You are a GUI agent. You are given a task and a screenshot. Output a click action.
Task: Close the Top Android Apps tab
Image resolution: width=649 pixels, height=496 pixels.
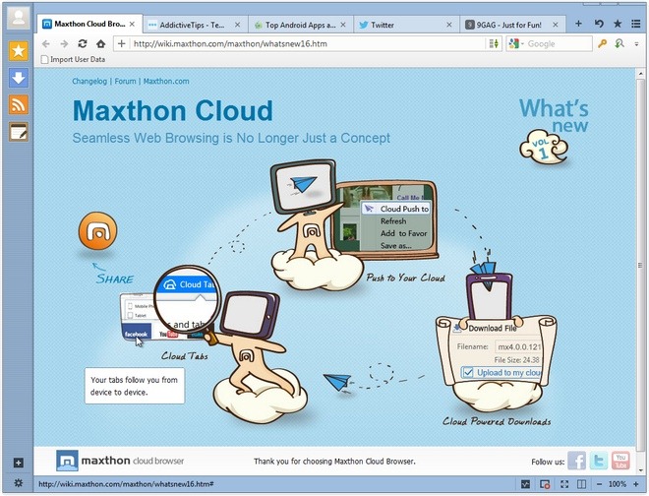point(343,25)
